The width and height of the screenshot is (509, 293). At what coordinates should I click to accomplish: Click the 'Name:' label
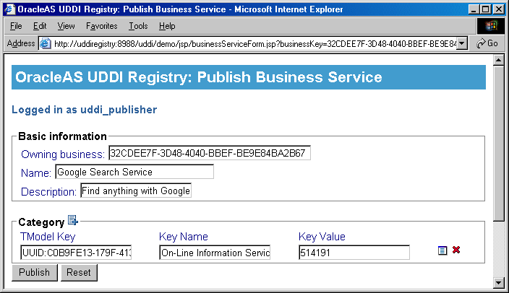36,172
